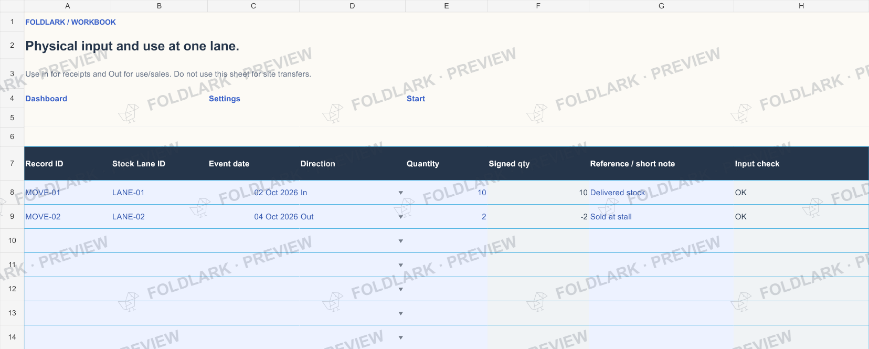This screenshot has height=349, width=869.
Task: Select column G header
Action: [661, 6]
